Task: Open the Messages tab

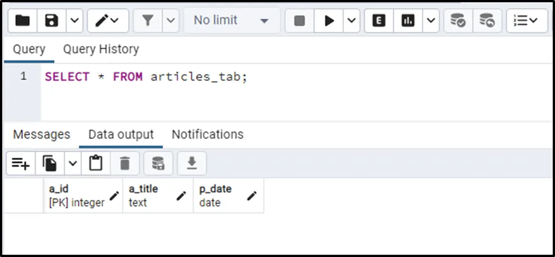Action: [42, 135]
